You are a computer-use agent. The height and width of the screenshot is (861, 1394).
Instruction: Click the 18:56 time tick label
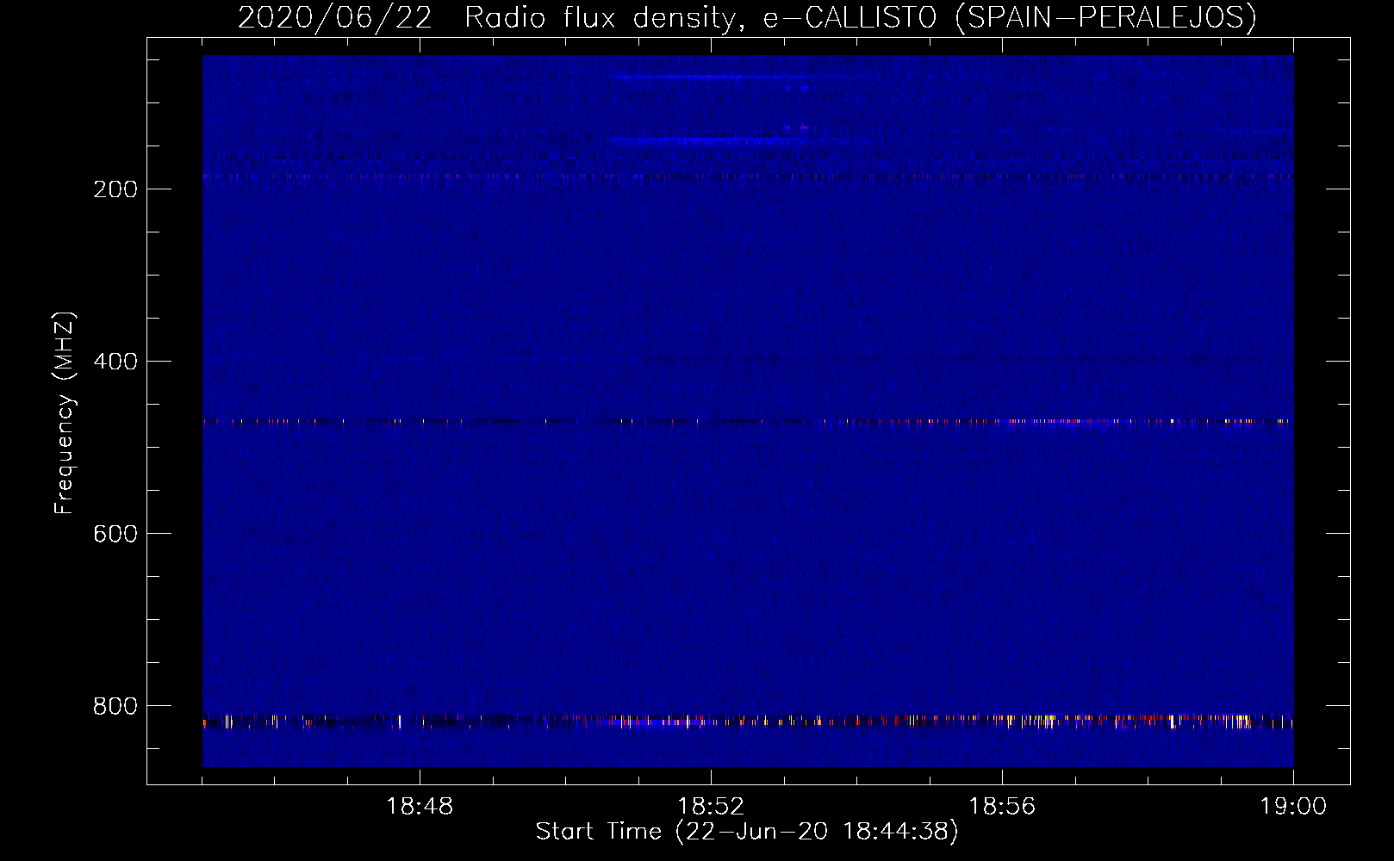pyautogui.click(x=1002, y=807)
